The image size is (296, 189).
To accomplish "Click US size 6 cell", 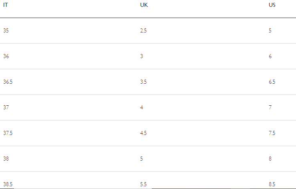I will coord(270,56).
